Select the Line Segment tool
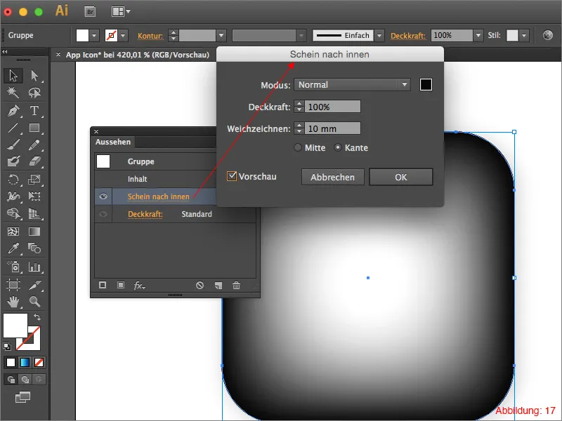Viewport: 562px width, 421px height. pos(13,128)
